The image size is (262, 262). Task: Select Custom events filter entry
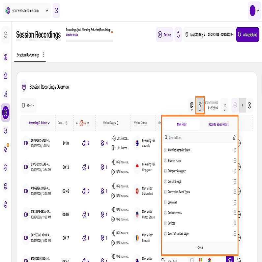(x=200, y=213)
